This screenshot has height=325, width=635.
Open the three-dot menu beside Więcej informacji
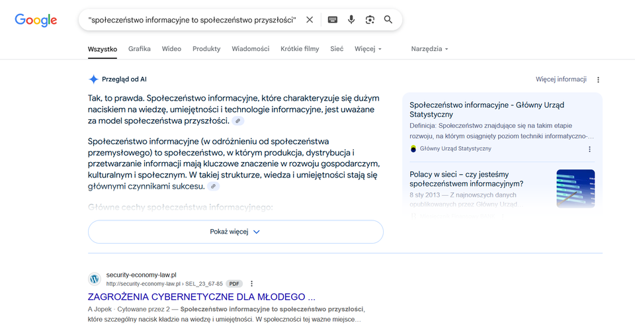point(598,80)
